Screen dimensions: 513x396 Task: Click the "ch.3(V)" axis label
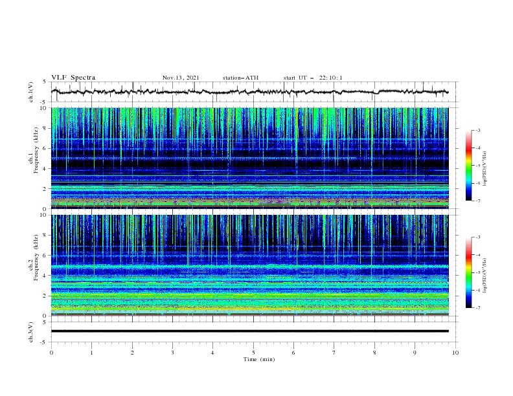click(x=31, y=332)
